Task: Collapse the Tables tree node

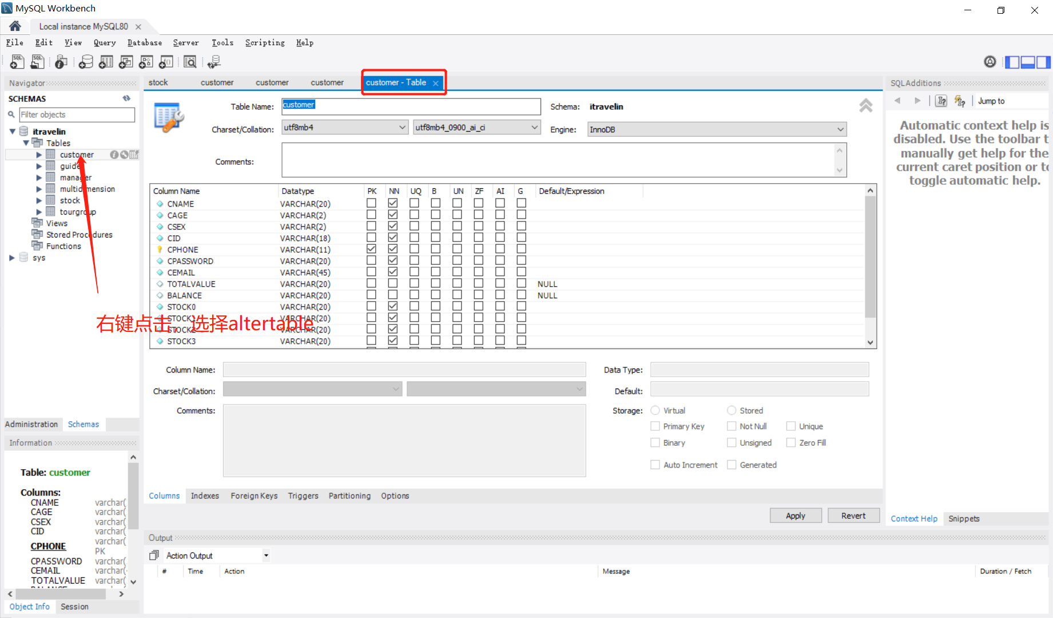Action: (x=26, y=143)
